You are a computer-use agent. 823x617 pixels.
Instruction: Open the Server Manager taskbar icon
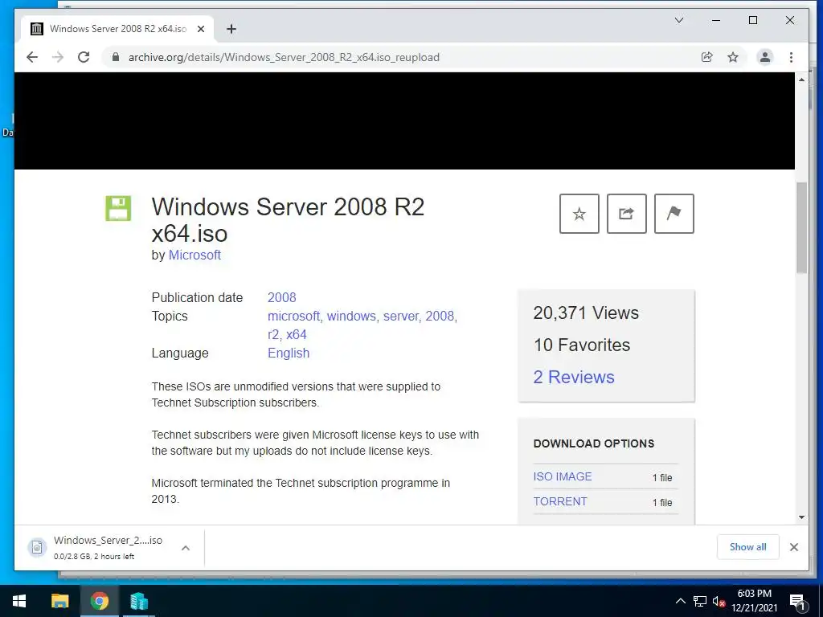pyautogui.click(x=139, y=601)
